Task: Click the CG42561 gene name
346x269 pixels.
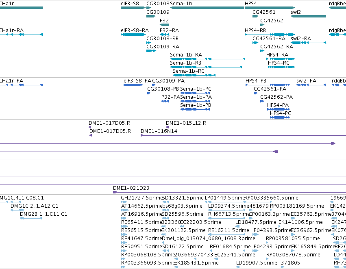Action: 264,12
